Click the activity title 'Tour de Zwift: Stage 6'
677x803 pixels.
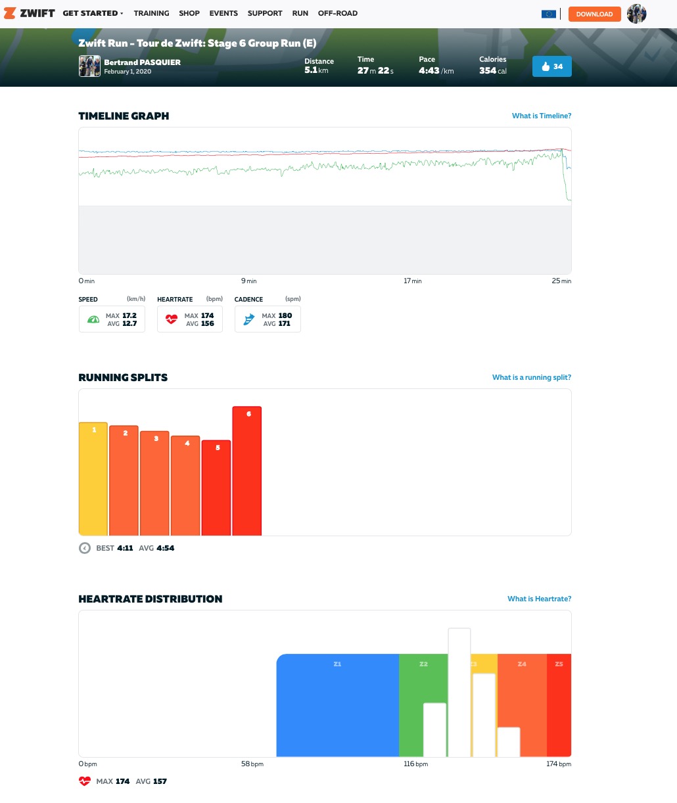pos(197,43)
